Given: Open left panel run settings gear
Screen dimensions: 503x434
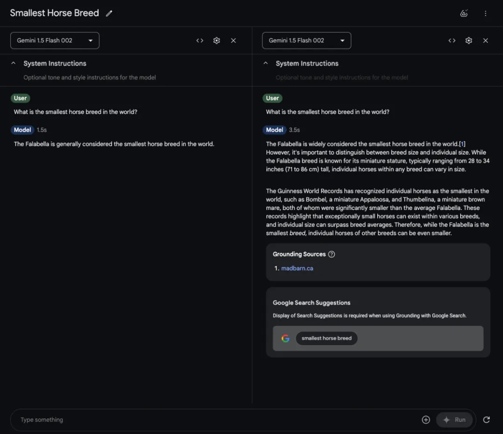Looking at the screenshot, I should coord(217,41).
